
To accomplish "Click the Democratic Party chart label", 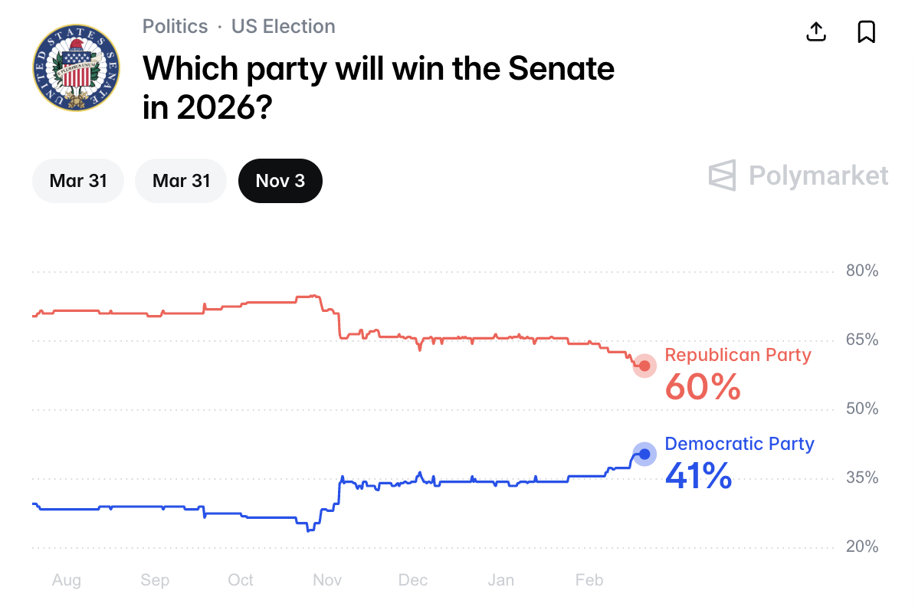I will (x=740, y=444).
